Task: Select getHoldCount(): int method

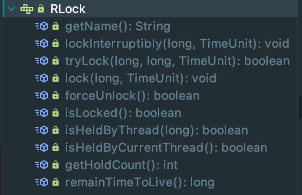Action: (121, 165)
